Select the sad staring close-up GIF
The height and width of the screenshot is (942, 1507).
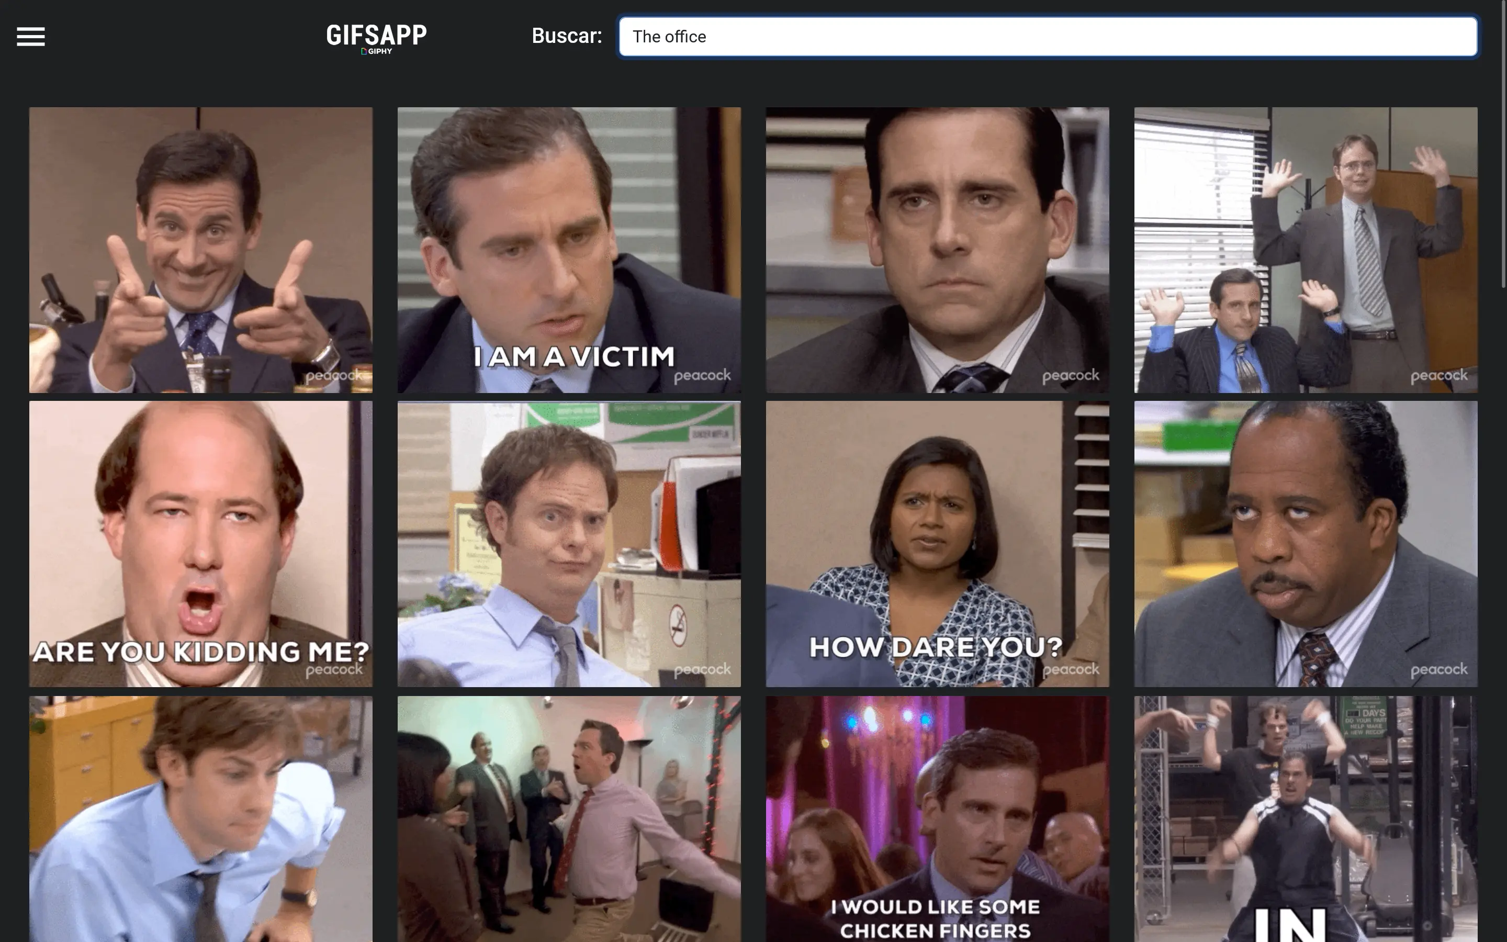[x=937, y=250]
